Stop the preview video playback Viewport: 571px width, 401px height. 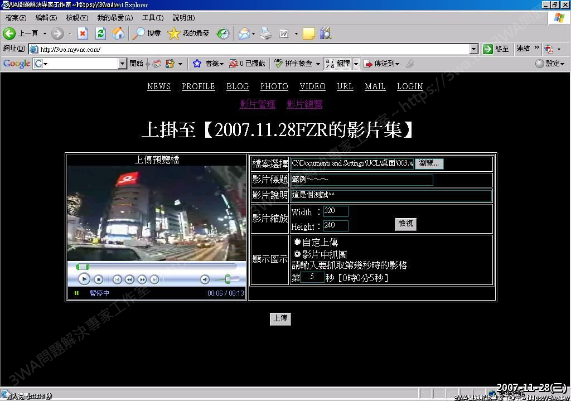(x=98, y=279)
